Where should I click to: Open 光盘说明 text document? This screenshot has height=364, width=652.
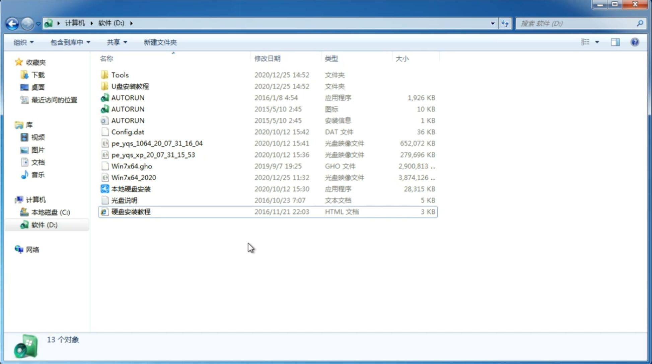click(124, 200)
